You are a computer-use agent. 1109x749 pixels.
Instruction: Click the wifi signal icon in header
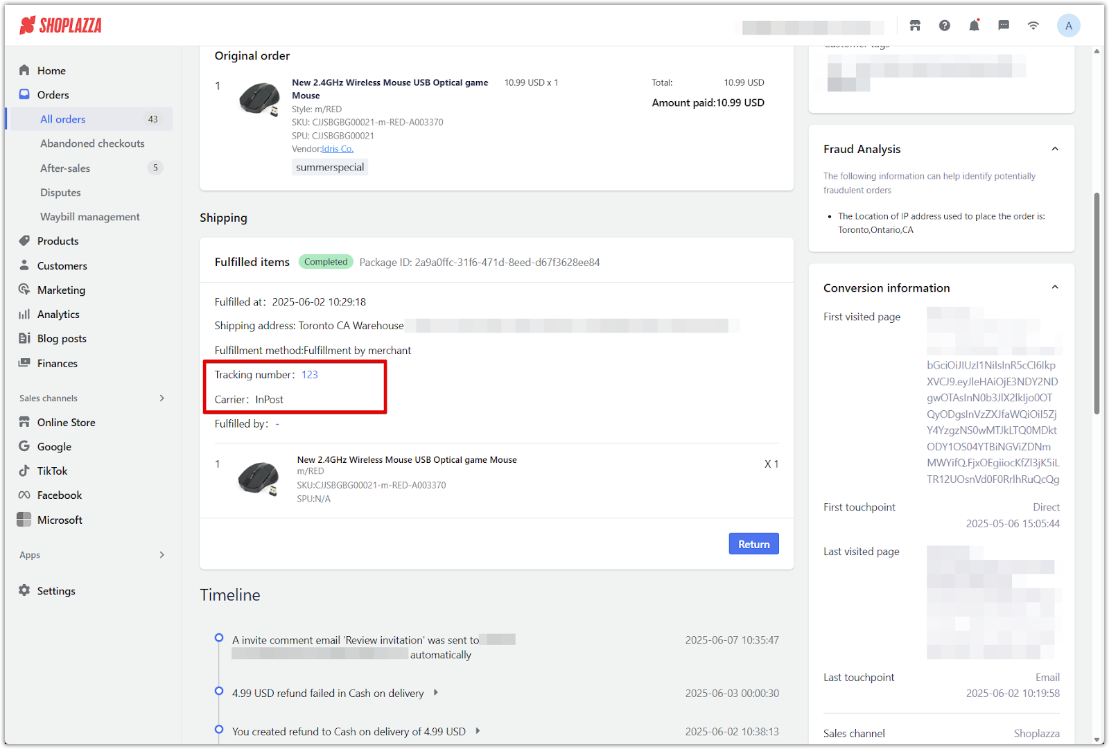click(x=1033, y=26)
